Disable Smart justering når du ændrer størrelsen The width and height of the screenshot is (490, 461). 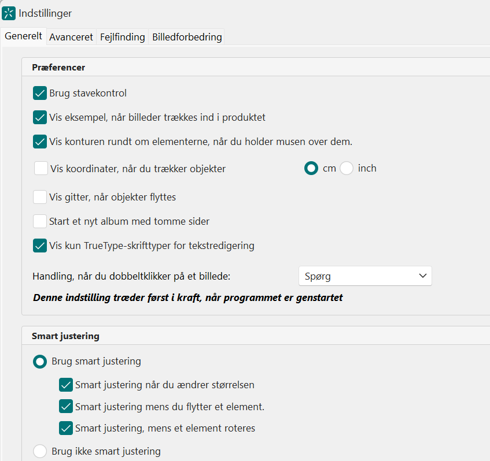(65, 385)
